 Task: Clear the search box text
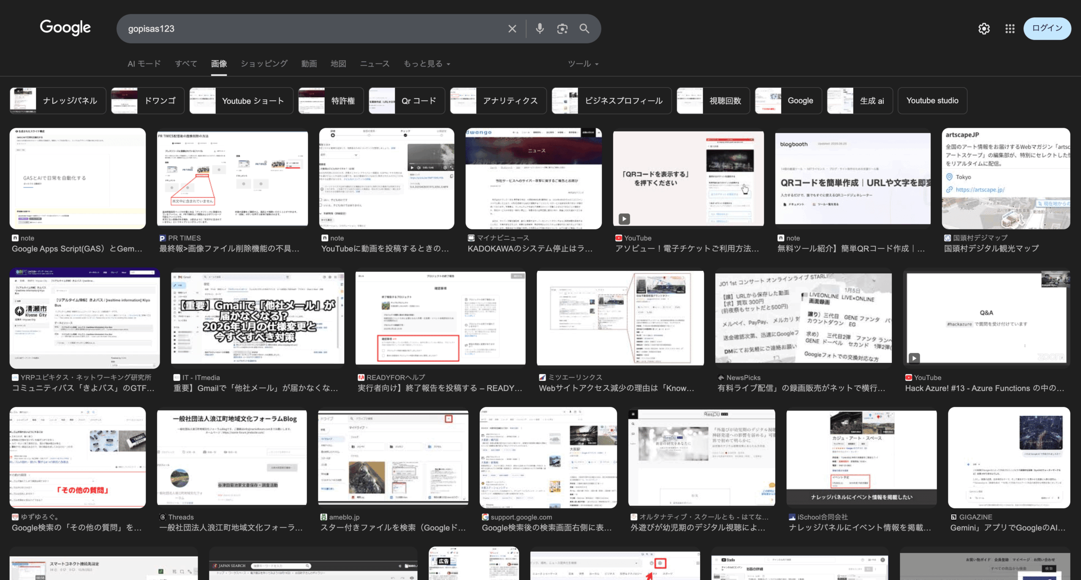click(x=512, y=29)
